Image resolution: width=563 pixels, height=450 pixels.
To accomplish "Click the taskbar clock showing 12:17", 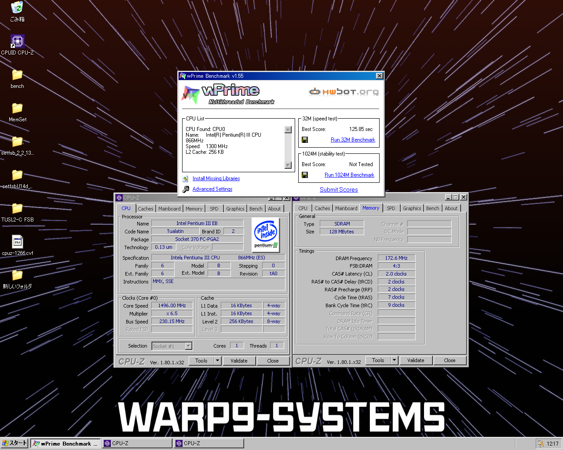I will [x=552, y=444].
